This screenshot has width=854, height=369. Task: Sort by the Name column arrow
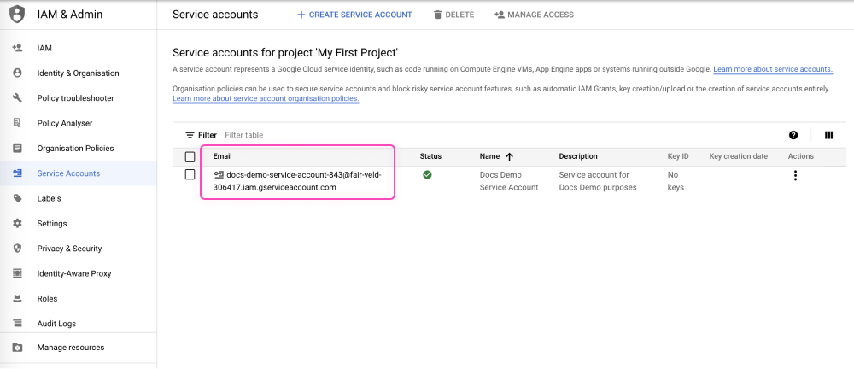(510, 157)
